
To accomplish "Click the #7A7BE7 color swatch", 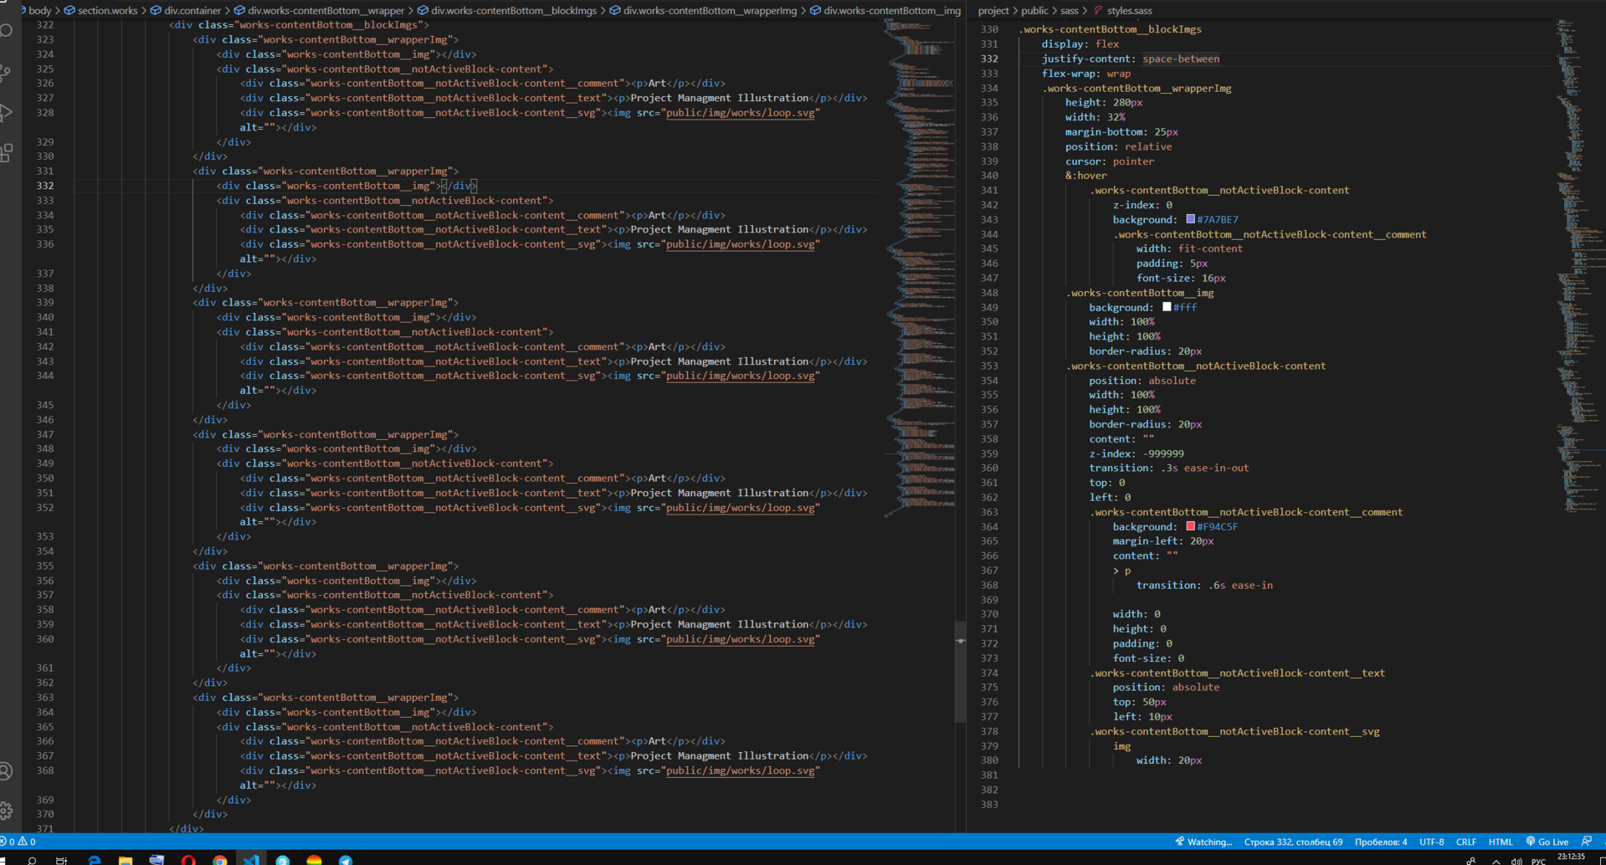I will click(1190, 219).
